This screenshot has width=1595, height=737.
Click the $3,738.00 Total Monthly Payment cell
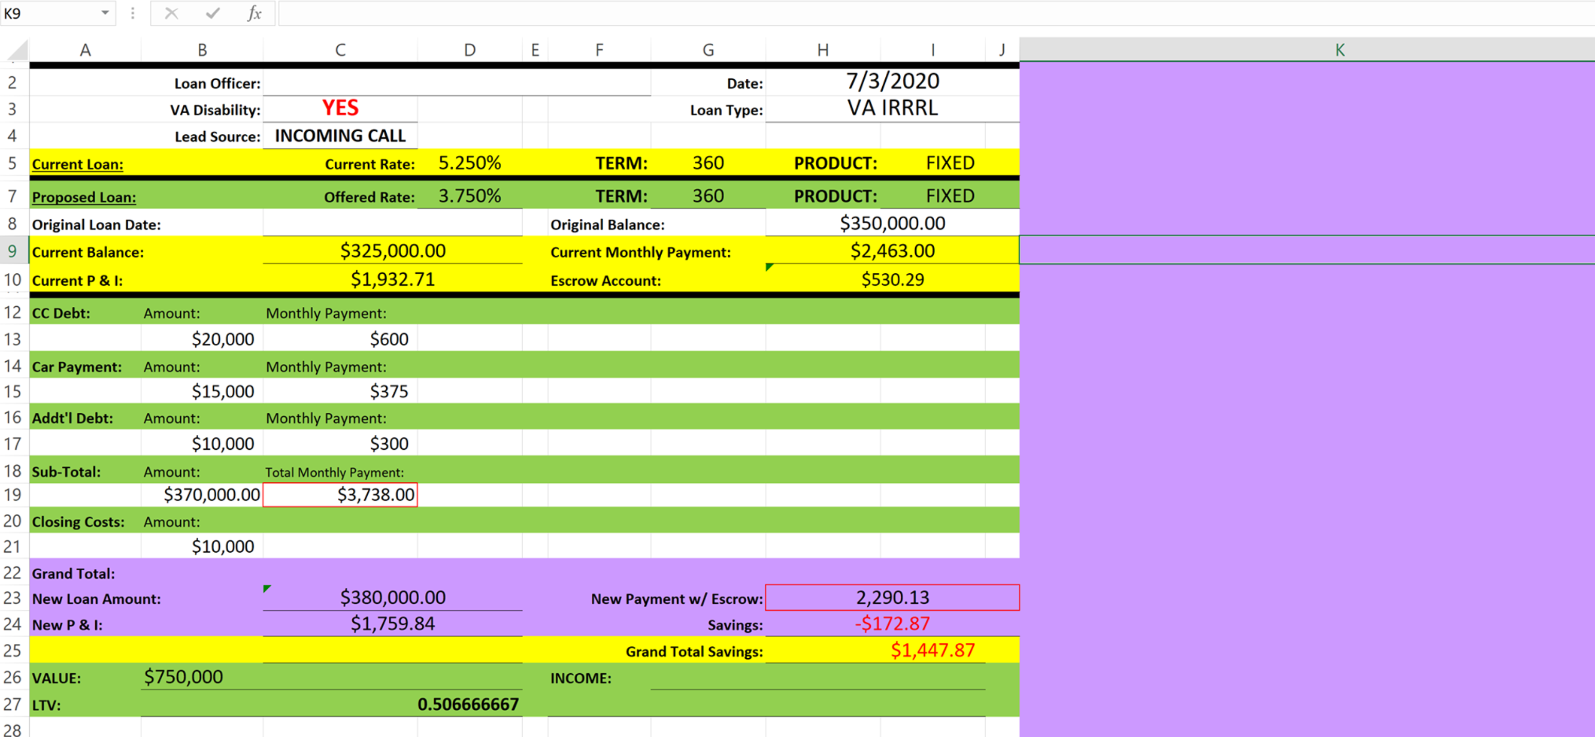pos(340,495)
